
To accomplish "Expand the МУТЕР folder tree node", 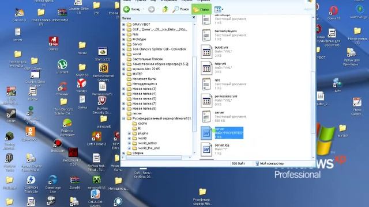I will (124, 74).
